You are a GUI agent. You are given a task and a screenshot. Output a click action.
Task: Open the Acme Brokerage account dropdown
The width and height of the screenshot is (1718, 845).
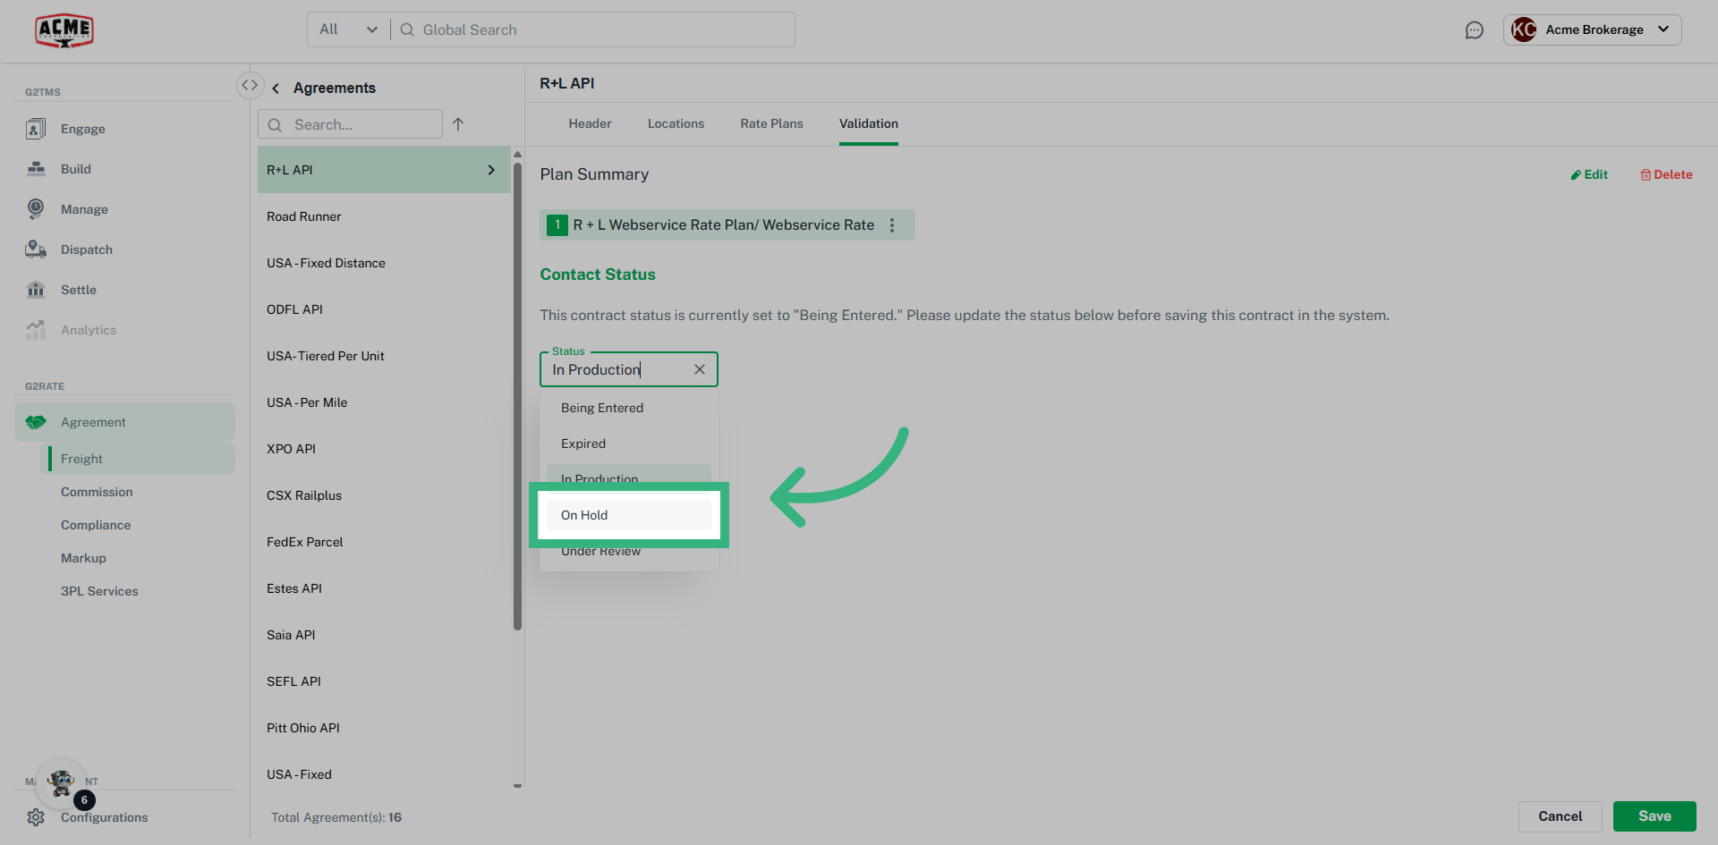[1593, 30]
